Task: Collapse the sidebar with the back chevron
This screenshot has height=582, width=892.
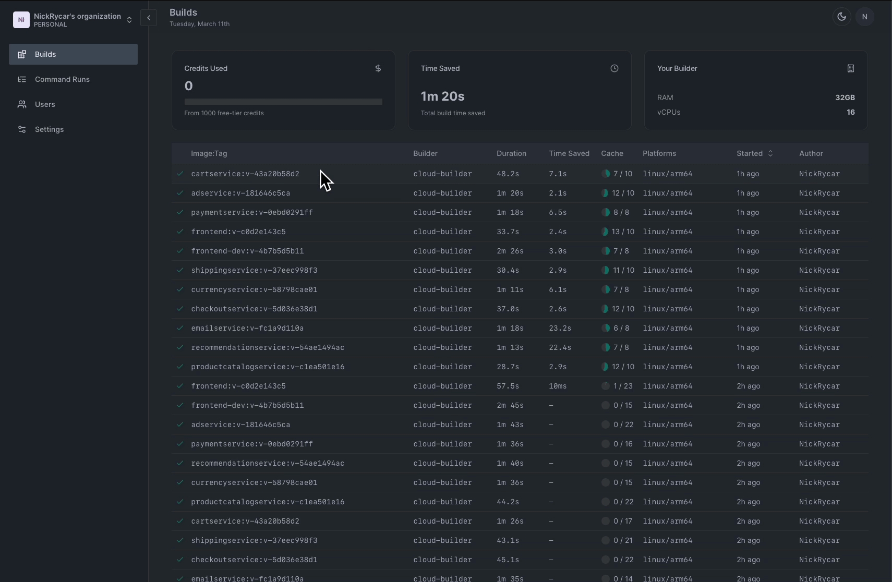Action: pos(149,17)
